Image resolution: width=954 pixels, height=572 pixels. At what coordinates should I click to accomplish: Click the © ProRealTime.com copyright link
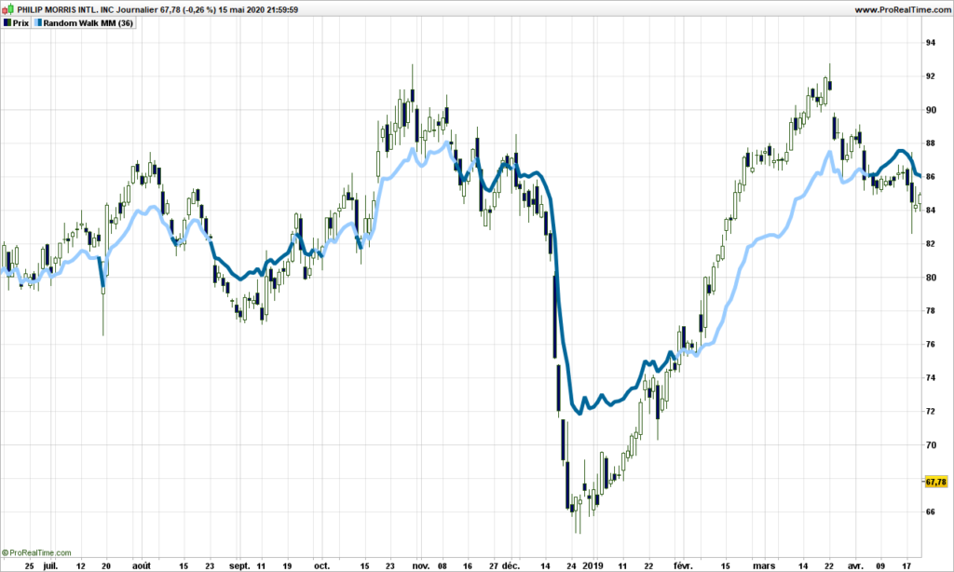[x=36, y=553]
